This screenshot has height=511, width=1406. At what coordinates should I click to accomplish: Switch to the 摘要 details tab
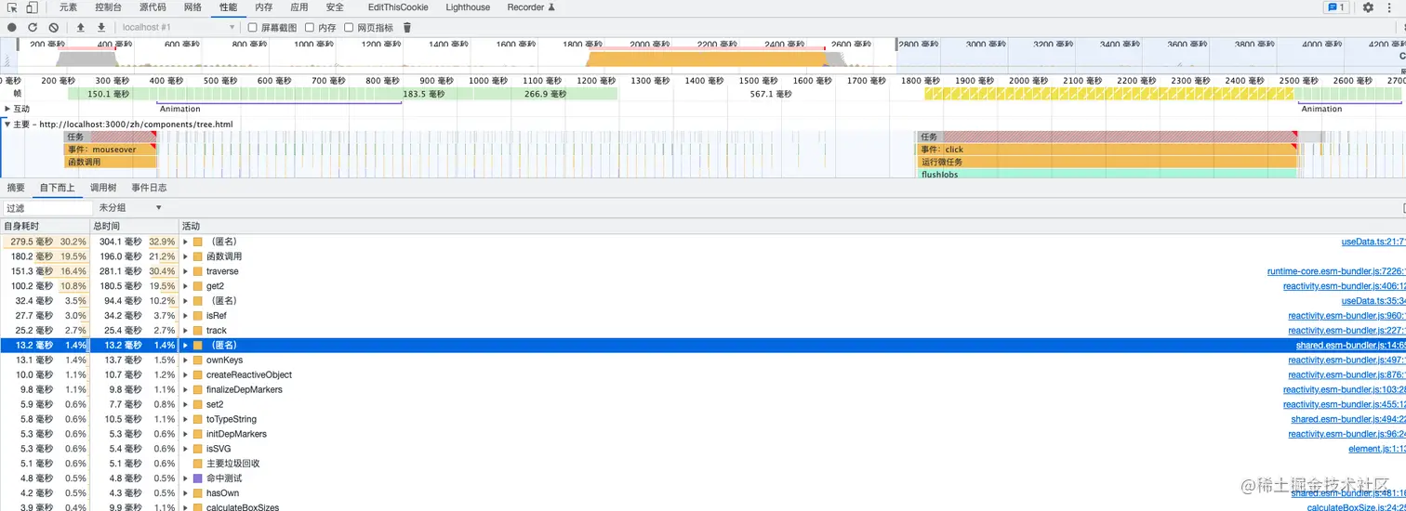[x=16, y=188]
